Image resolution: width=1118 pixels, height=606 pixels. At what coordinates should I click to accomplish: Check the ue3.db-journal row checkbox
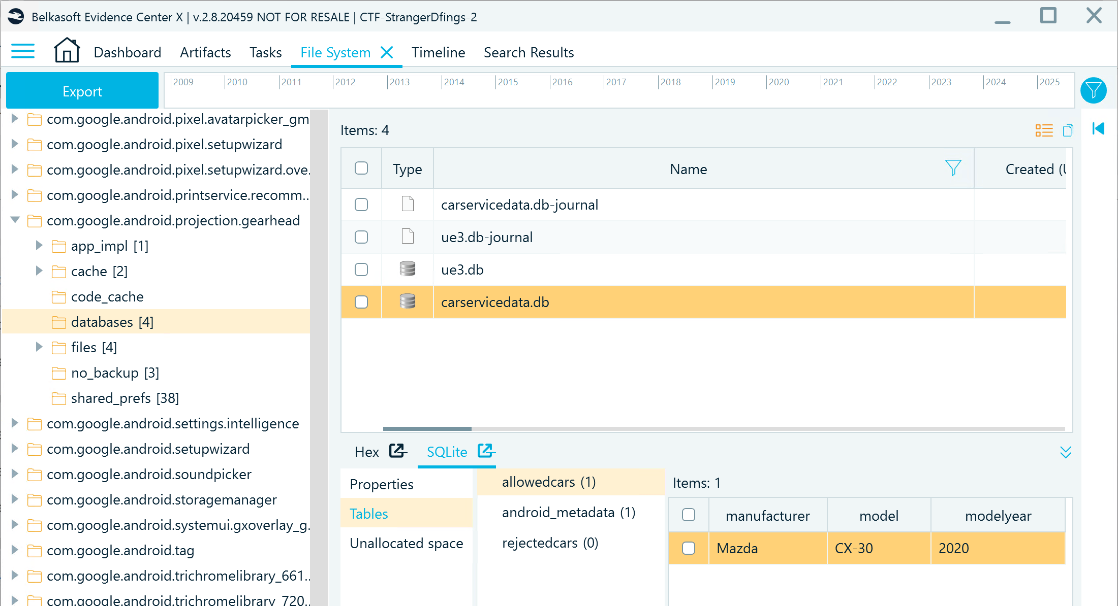(x=361, y=237)
